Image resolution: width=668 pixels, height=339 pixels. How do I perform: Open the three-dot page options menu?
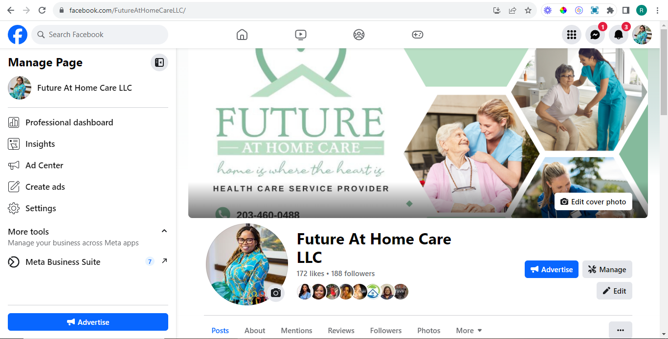point(621,330)
